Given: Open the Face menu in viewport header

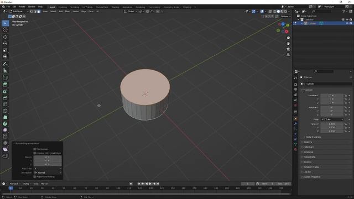Looking at the screenshot, I should [91, 11].
